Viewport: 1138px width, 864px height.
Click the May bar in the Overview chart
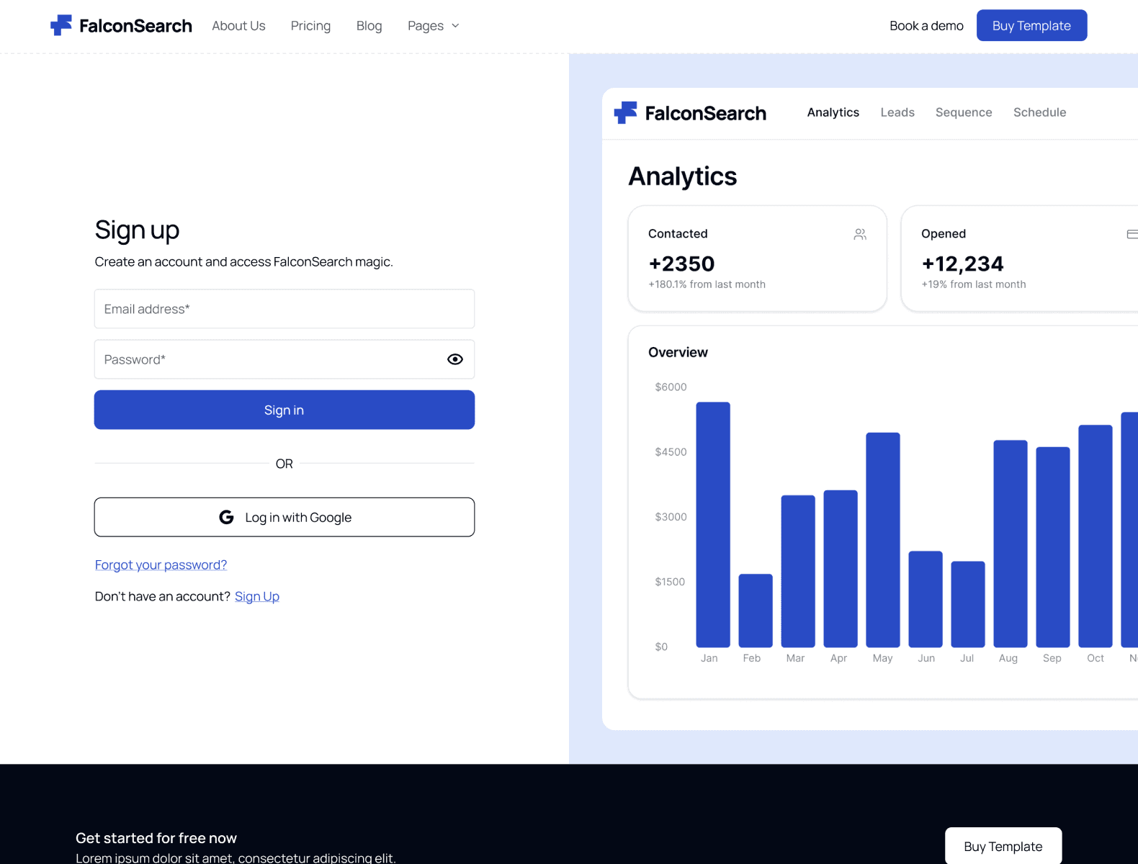pyautogui.click(x=883, y=540)
